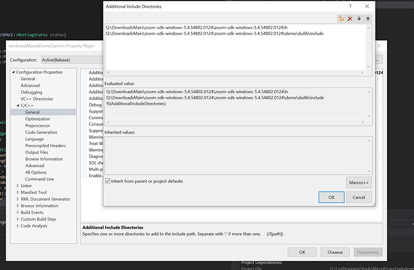Select Language tree item
The height and width of the screenshot is (270, 414).
(x=35, y=139)
